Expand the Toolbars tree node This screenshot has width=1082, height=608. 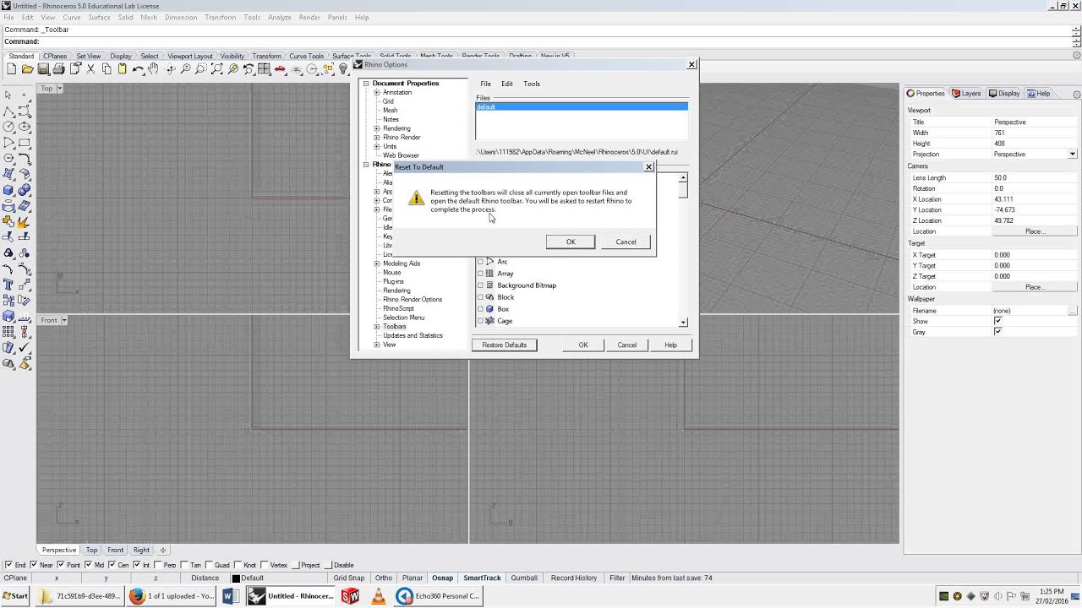click(377, 327)
